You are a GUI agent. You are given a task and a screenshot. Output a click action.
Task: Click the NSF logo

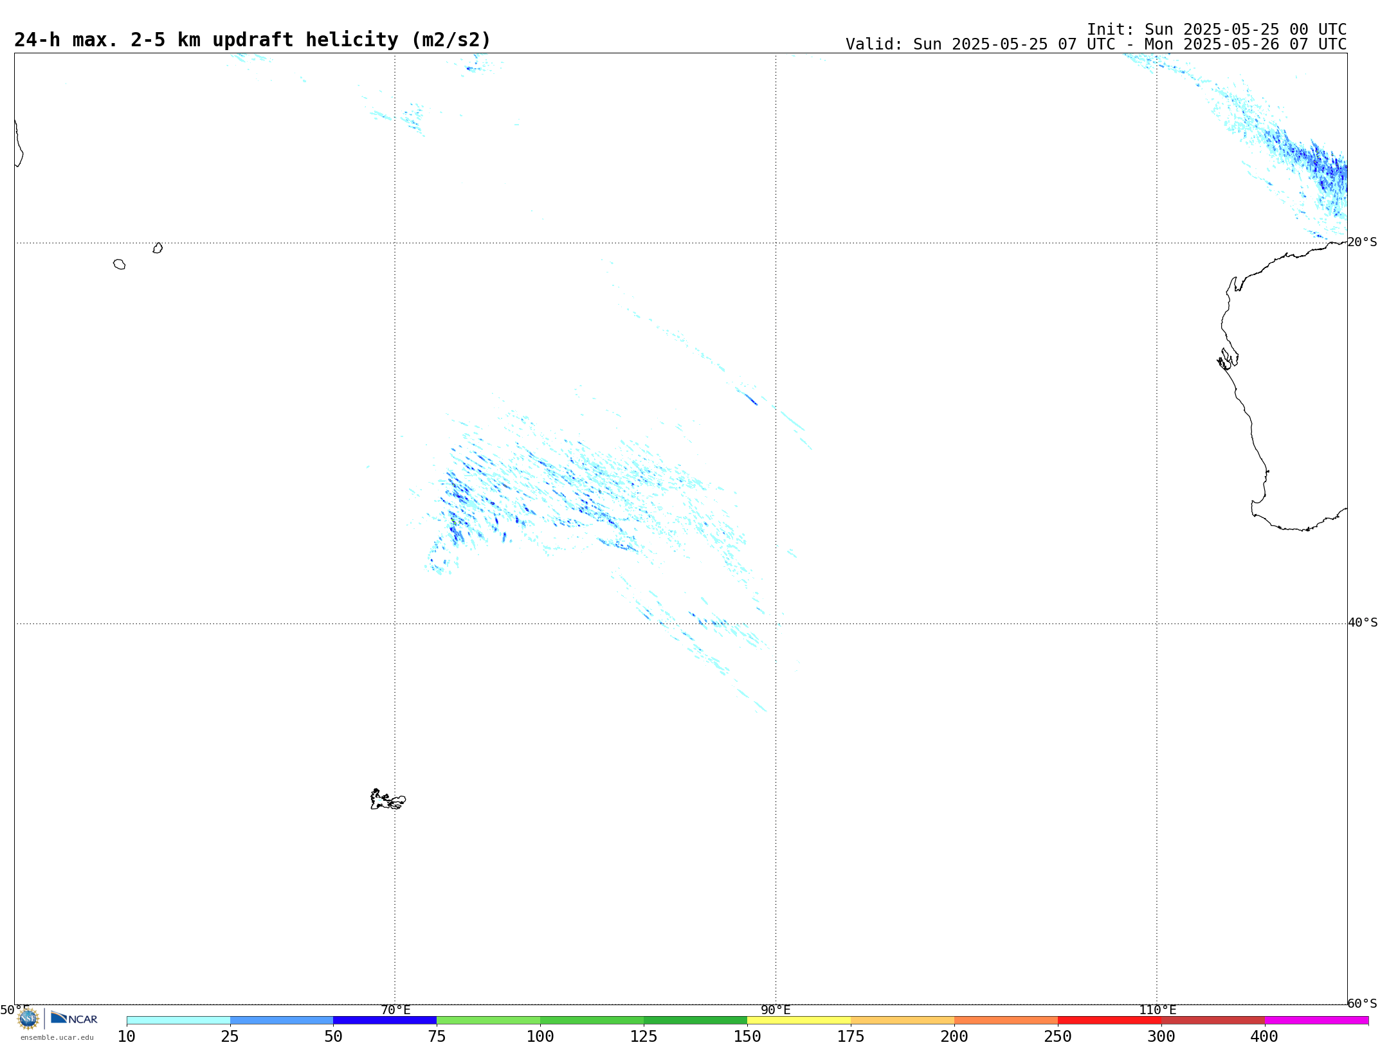(28, 1018)
